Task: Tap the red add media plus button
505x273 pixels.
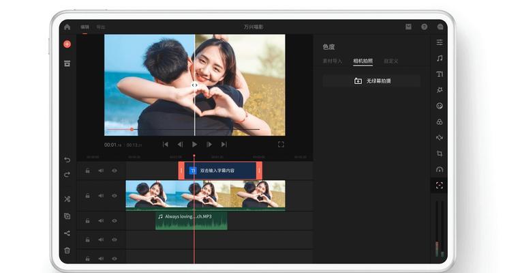Action: pos(67,44)
